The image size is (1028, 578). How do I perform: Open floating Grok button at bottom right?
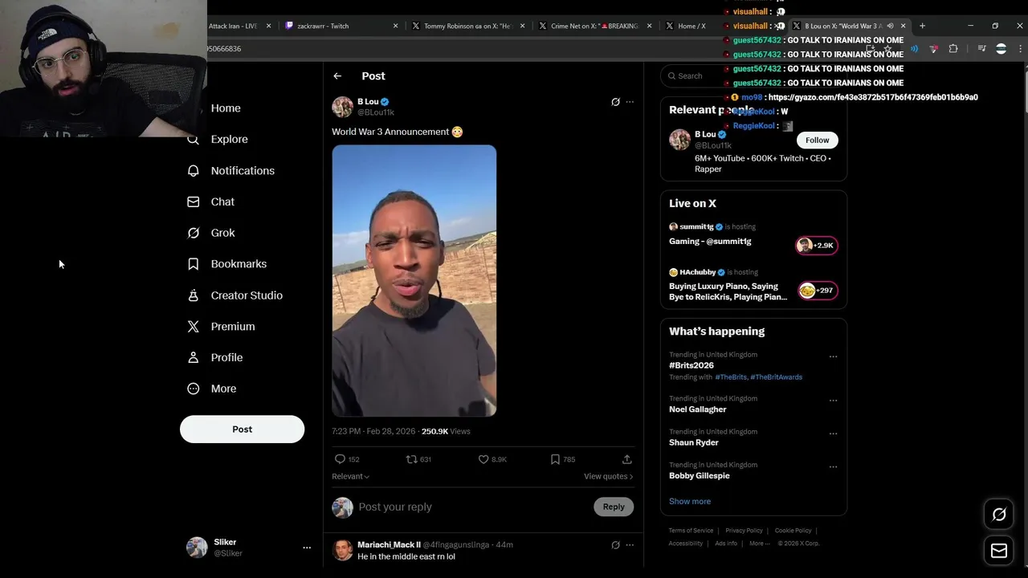pos(999,515)
